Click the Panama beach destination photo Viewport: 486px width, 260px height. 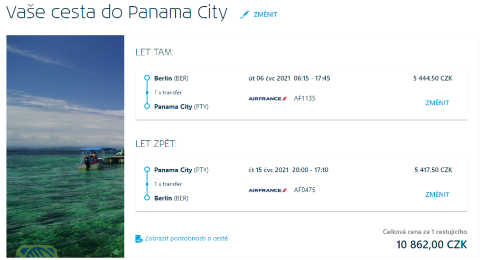click(x=66, y=146)
